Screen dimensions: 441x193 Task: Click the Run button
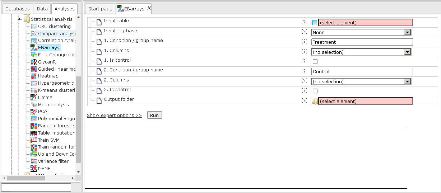pyautogui.click(x=154, y=115)
